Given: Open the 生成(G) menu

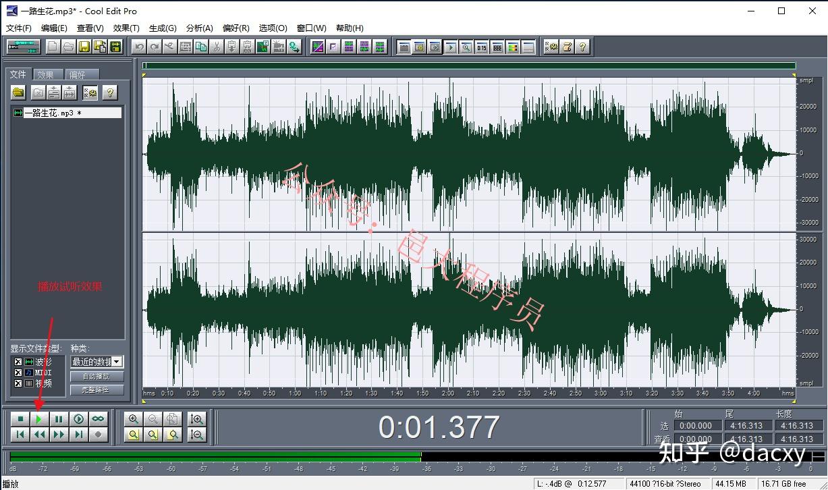Looking at the screenshot, I should tap(163, 28).
